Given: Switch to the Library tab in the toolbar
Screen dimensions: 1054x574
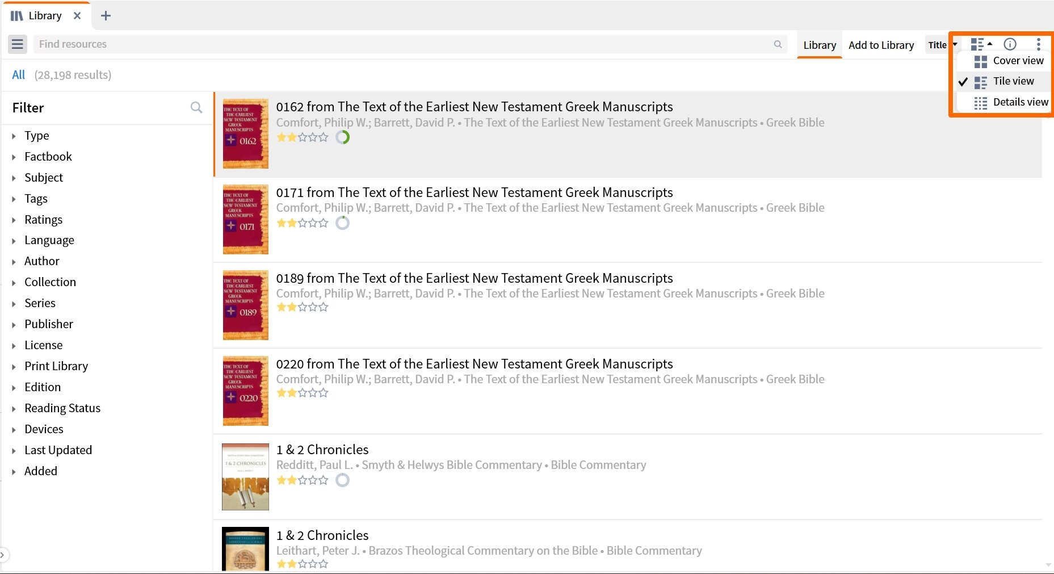Looking at the screenshot, I should click(x=820, y=45).
